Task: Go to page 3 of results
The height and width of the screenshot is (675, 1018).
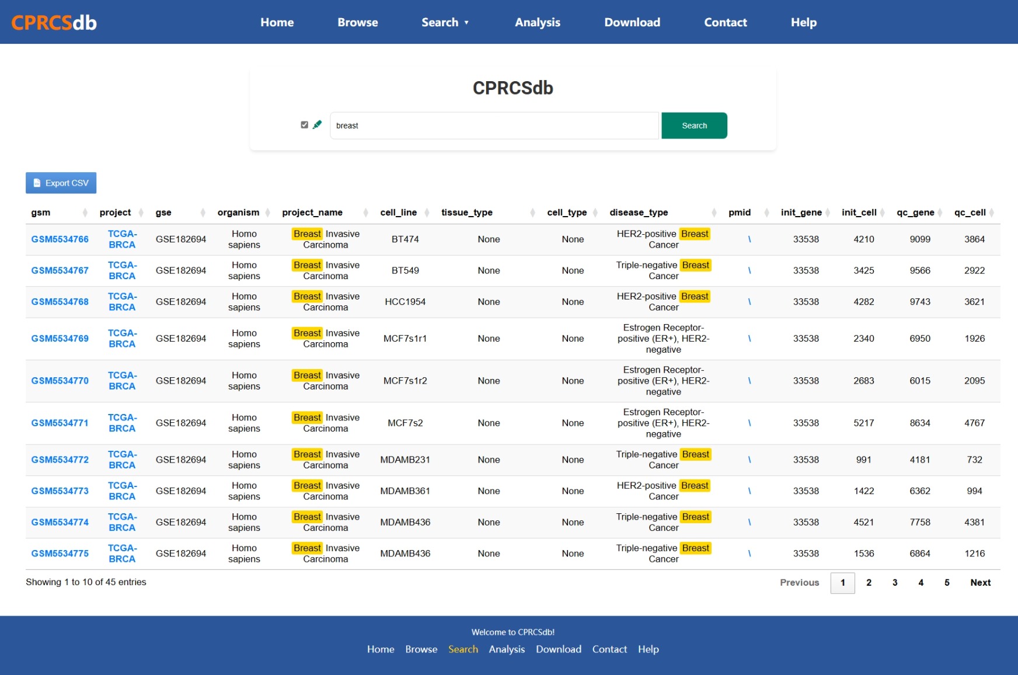Action: (x=894, y=583)
